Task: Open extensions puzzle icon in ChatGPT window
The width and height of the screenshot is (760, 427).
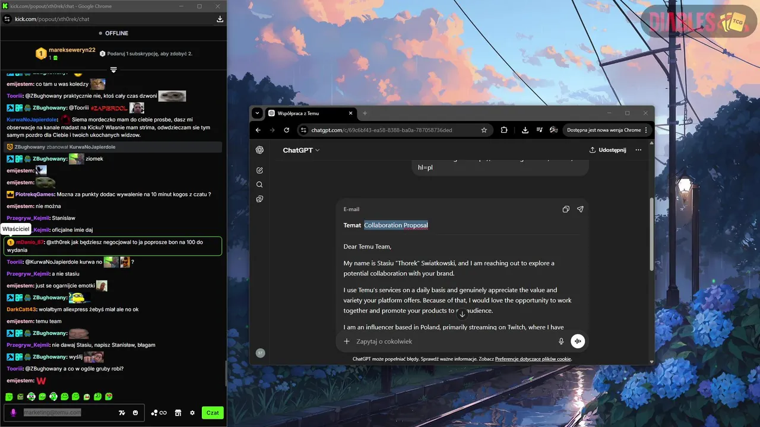Action: coord(504,130)
